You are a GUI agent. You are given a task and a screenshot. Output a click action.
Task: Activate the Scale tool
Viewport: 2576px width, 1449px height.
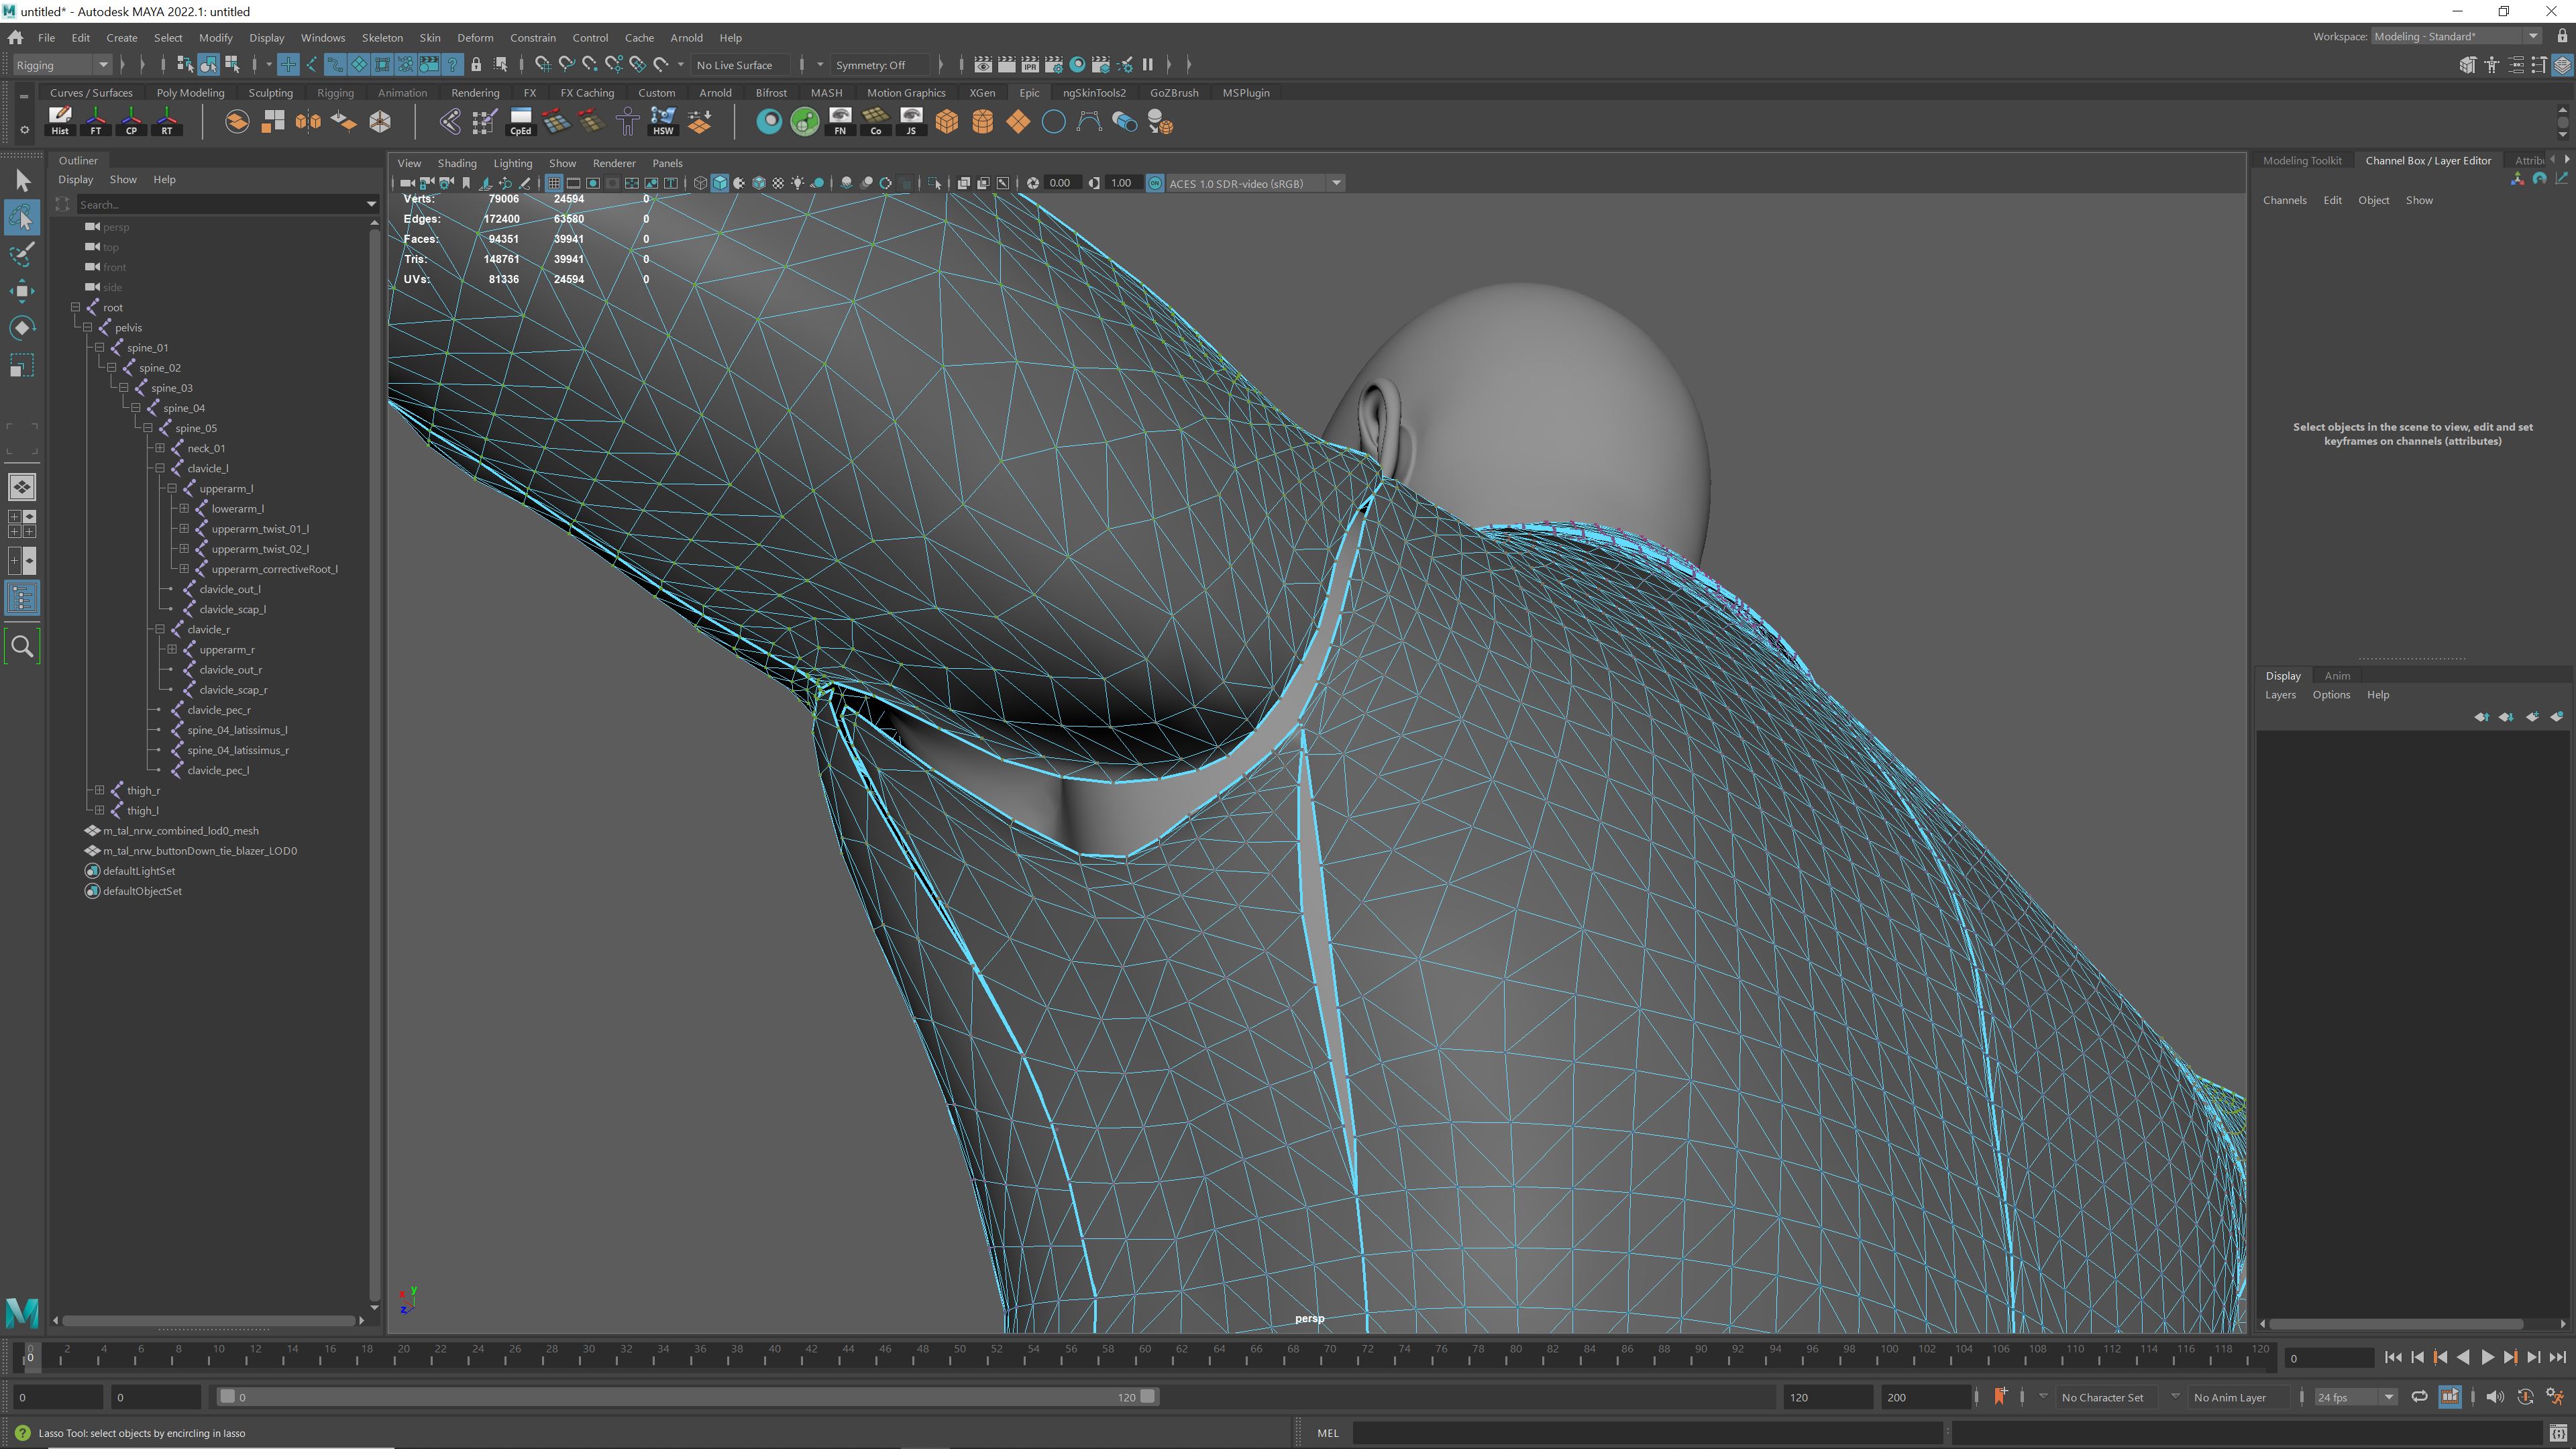21,364
